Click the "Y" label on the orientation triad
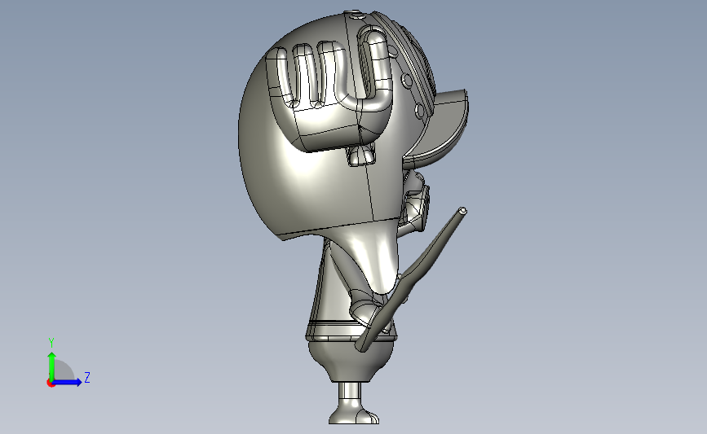This screenshot has width=707, height=434. 51,343
